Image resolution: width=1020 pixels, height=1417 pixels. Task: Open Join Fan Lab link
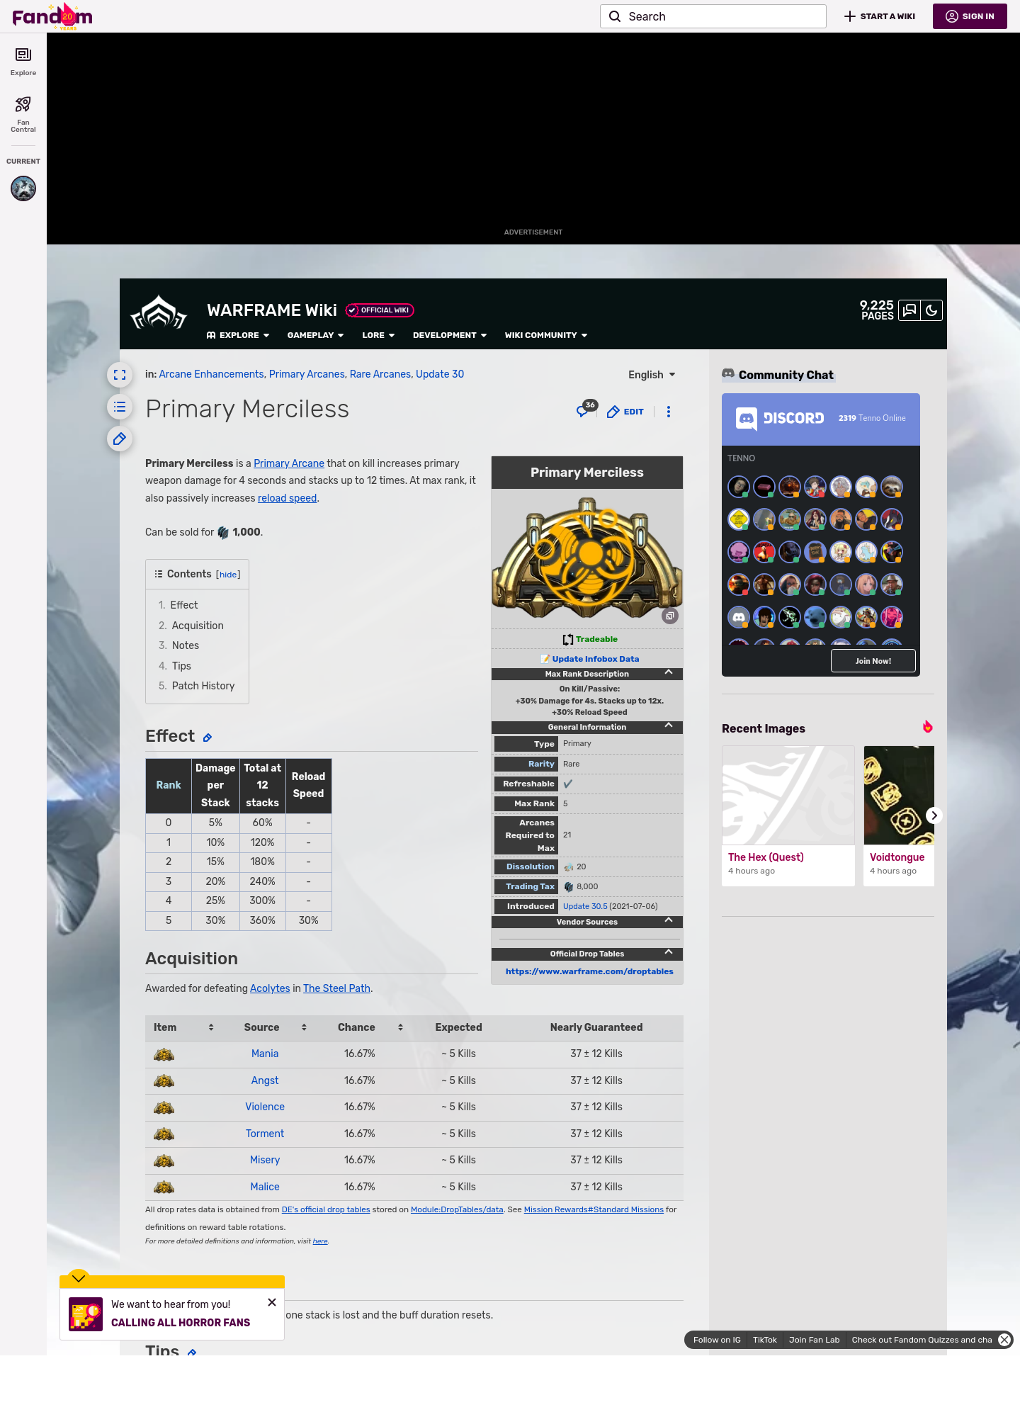pos(814,1340)
